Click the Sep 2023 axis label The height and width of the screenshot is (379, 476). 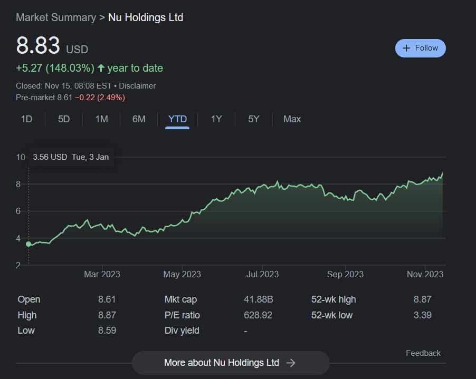345,275
